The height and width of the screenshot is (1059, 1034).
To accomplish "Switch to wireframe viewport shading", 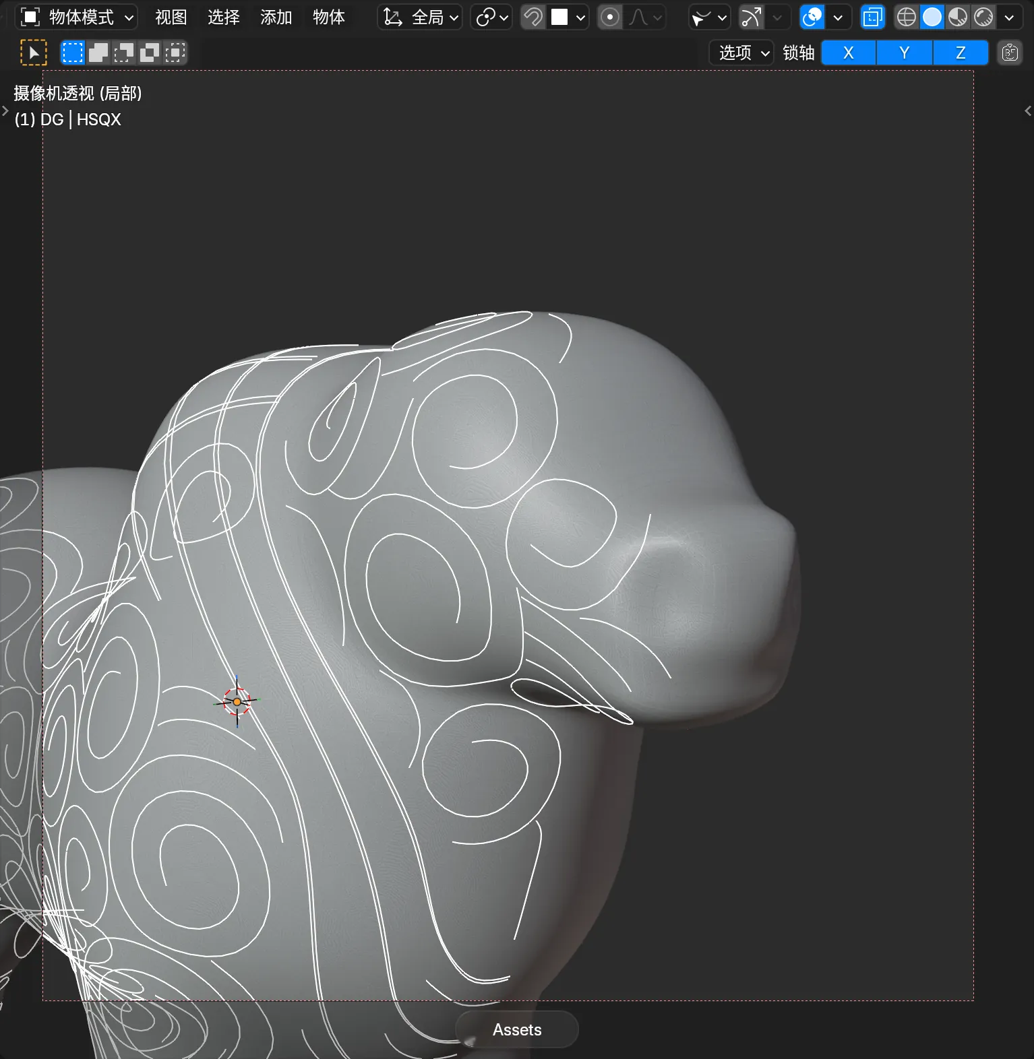I will (x=907, y=17).
